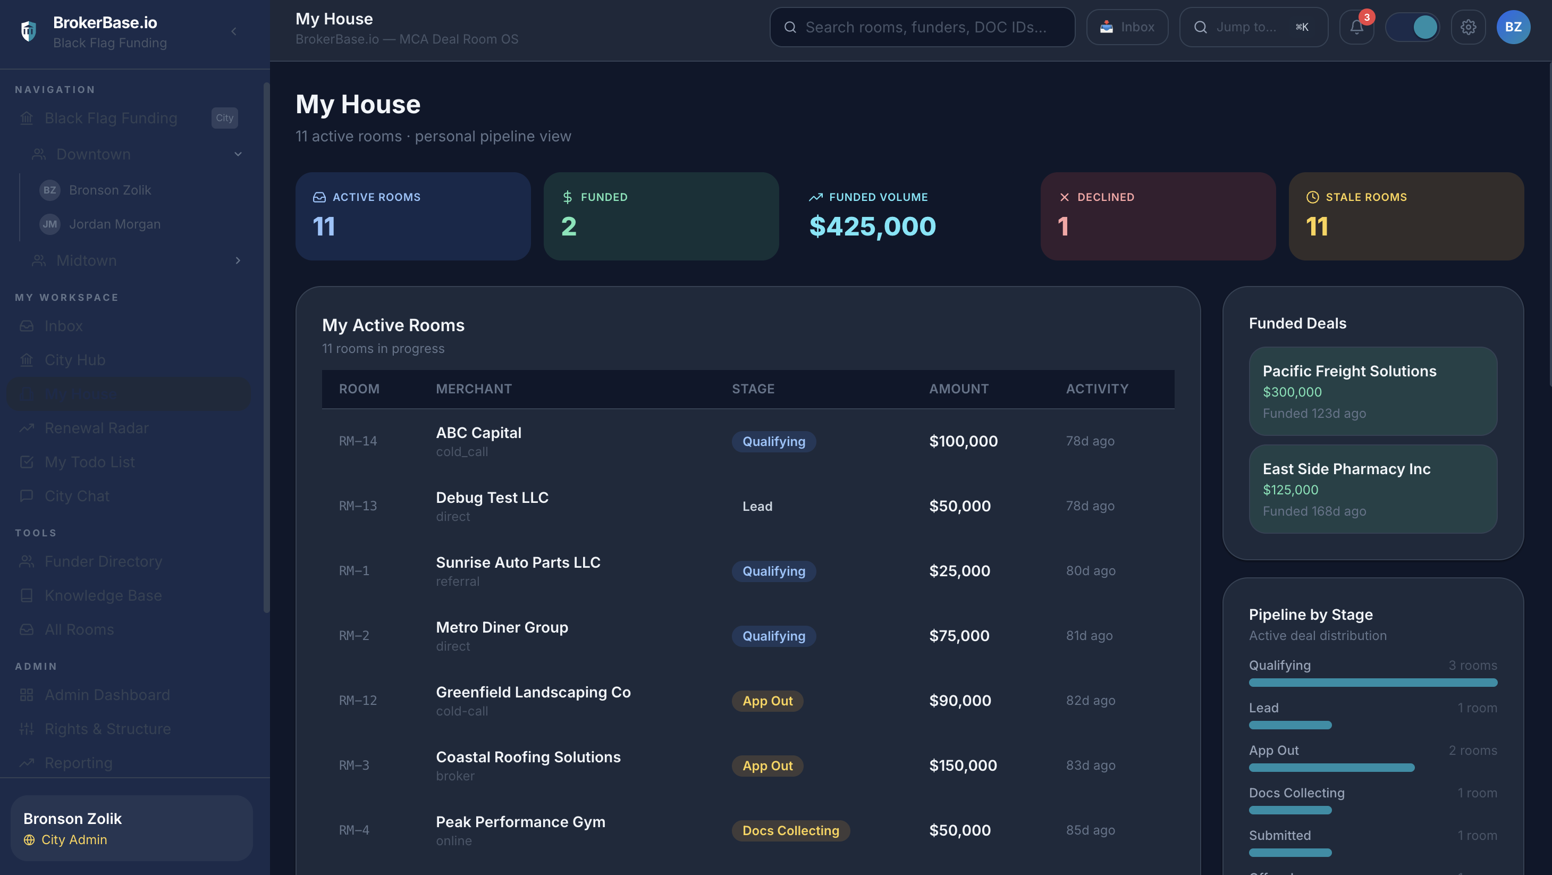Click the Renewal Radar trend icon
Screen dimensions: 1552x875
(27, 428)
